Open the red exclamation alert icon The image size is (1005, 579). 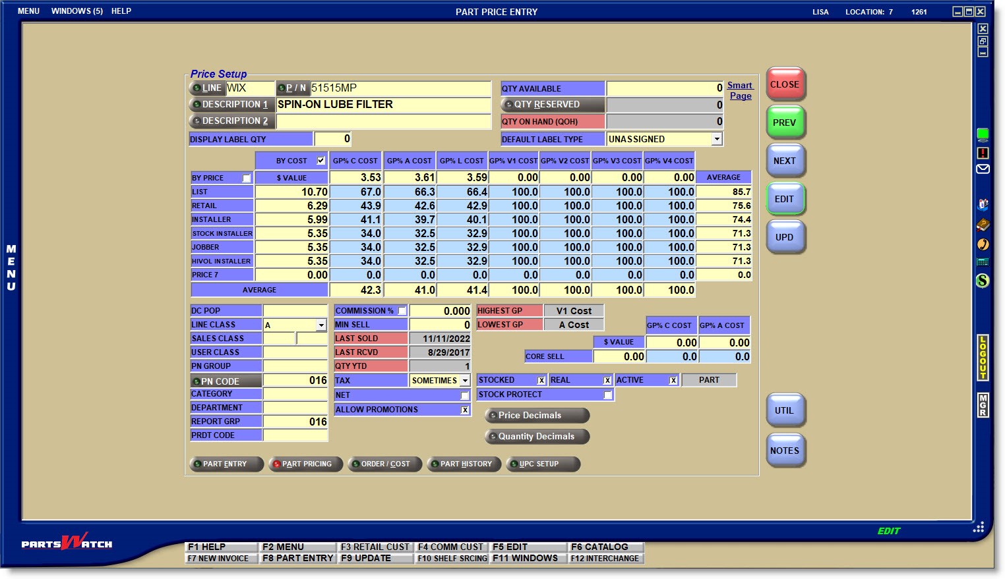tap(983, 153)
